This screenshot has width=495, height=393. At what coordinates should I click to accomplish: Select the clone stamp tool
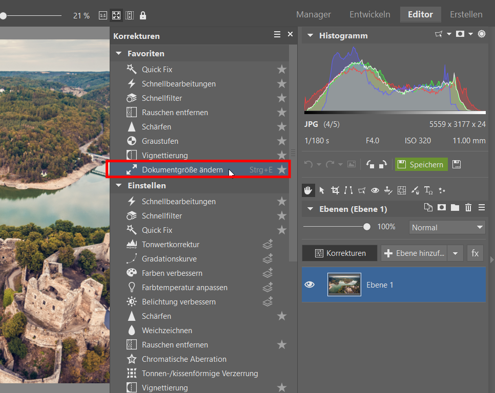point(388,190)
